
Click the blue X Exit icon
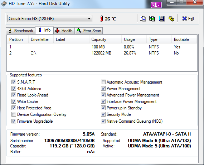point(184,19)
